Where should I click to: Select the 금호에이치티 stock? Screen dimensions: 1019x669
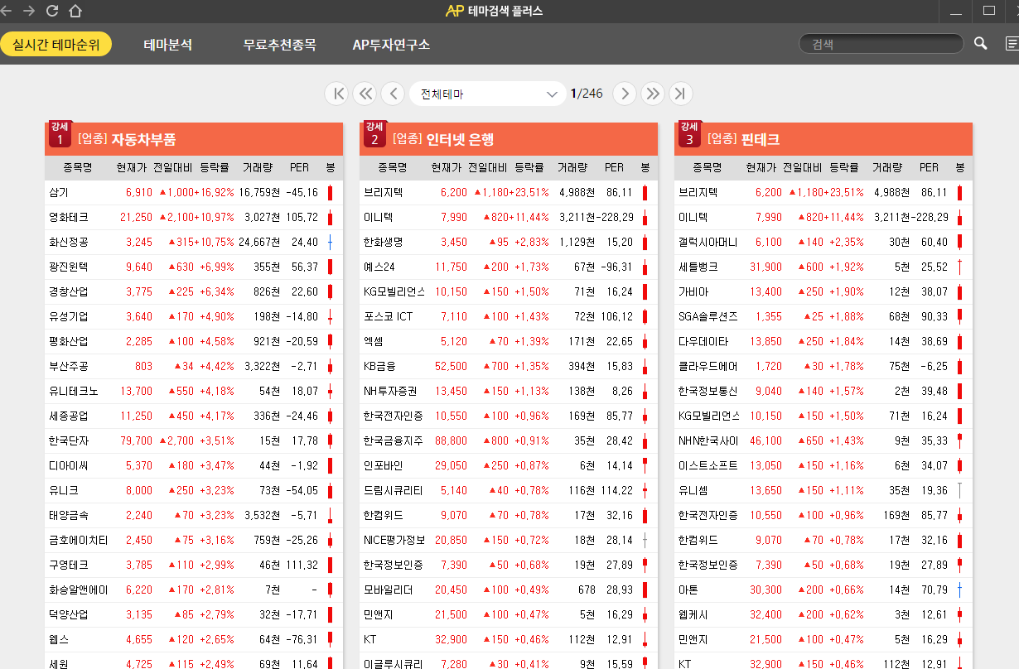click(x=78, y=541)
